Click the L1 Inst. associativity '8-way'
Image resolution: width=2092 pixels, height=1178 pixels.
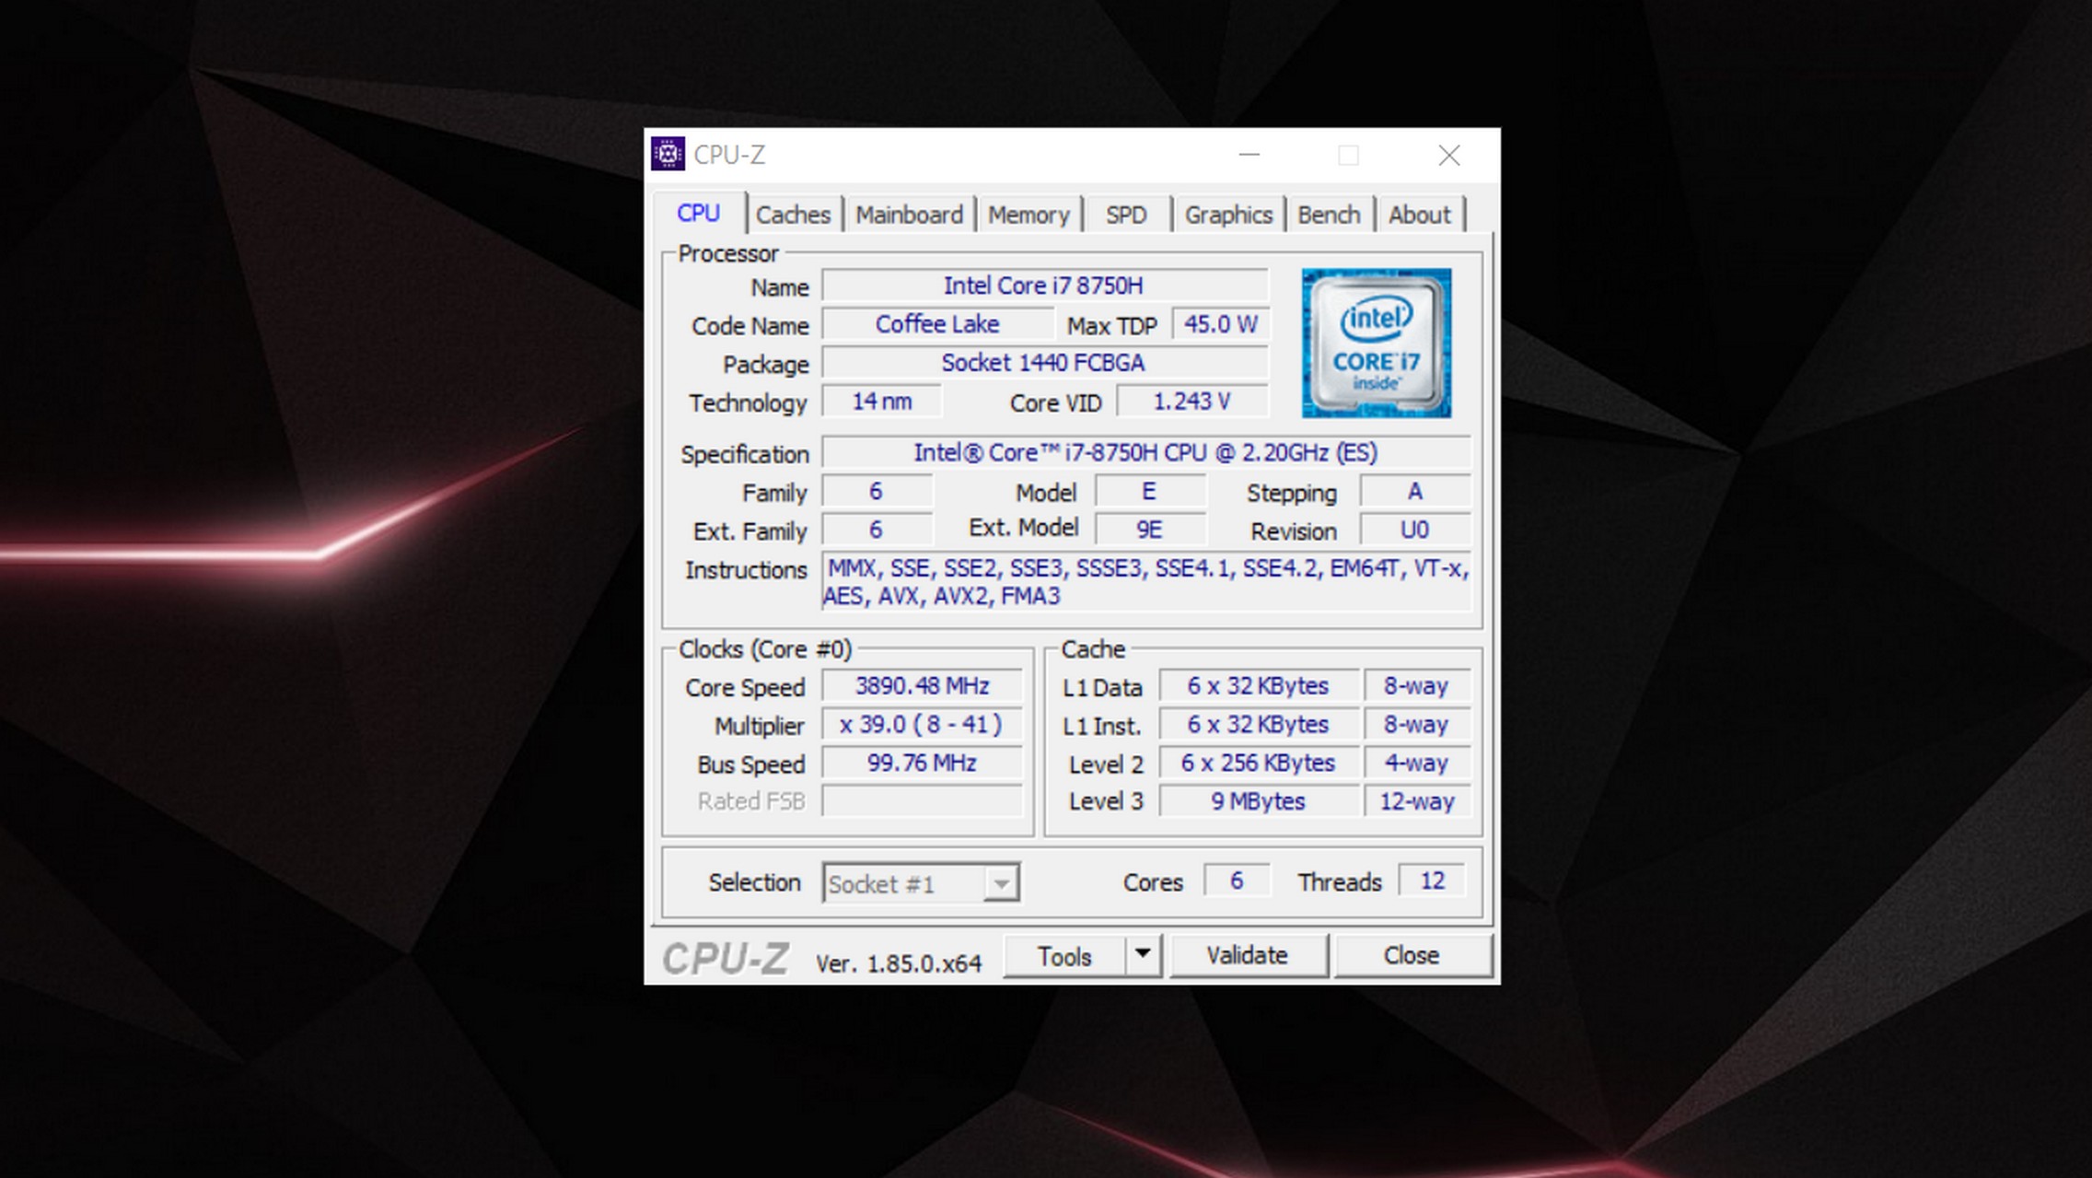tap(1416, 725)
